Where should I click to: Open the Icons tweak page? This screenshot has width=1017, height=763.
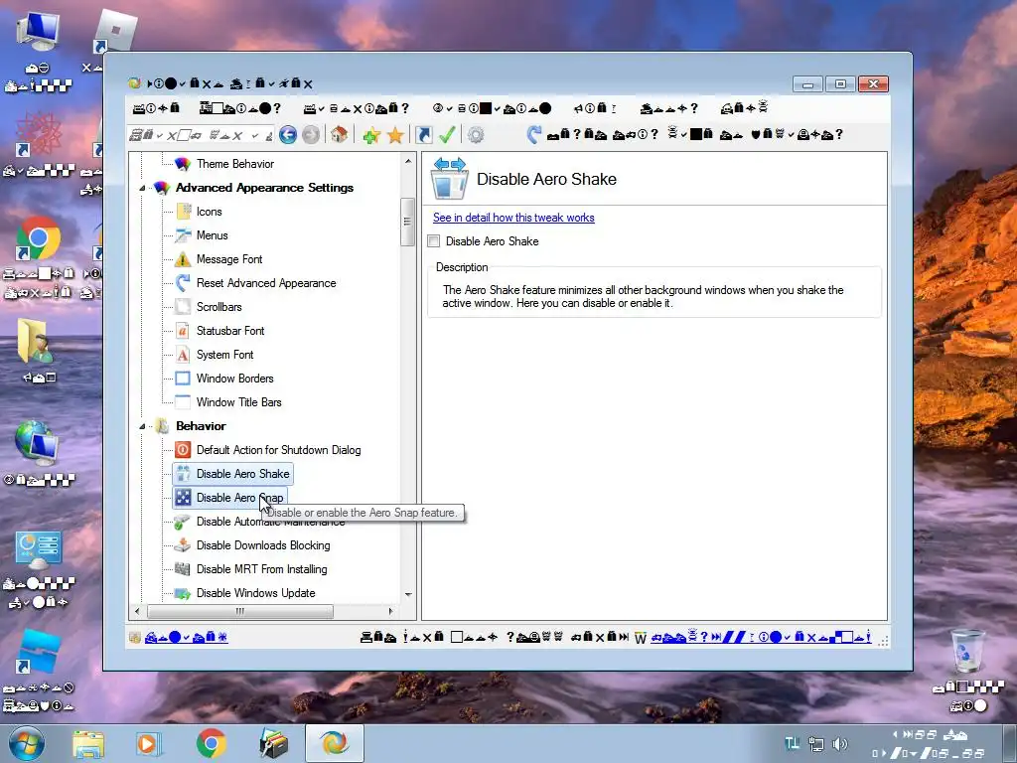click(209, 212)
